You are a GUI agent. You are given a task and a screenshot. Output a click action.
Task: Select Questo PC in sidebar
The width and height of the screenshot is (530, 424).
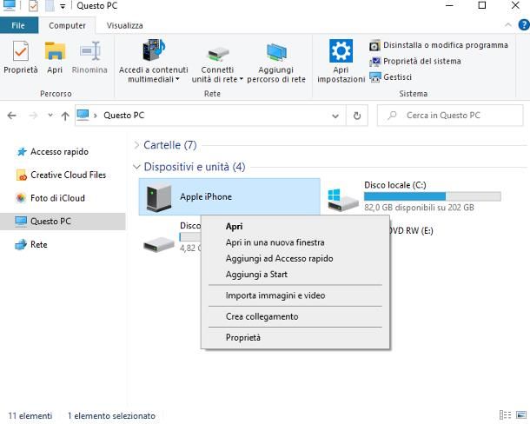63,222
